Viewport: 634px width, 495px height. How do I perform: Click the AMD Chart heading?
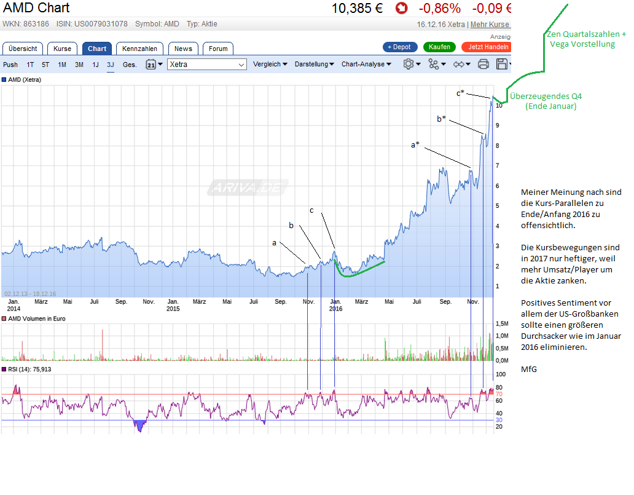click(x=36, y=8)
